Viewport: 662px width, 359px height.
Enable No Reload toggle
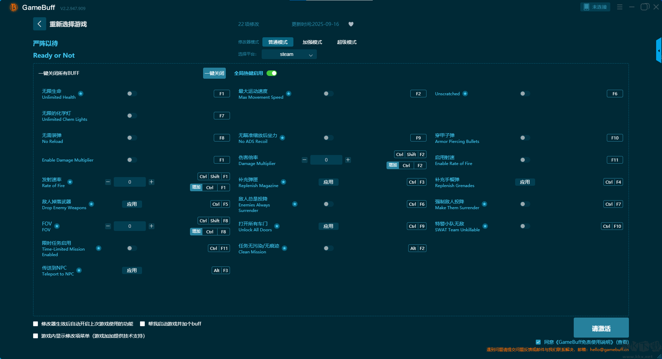pos(132,138)
